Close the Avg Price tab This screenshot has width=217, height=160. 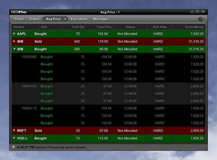click(x=65, y=19)
